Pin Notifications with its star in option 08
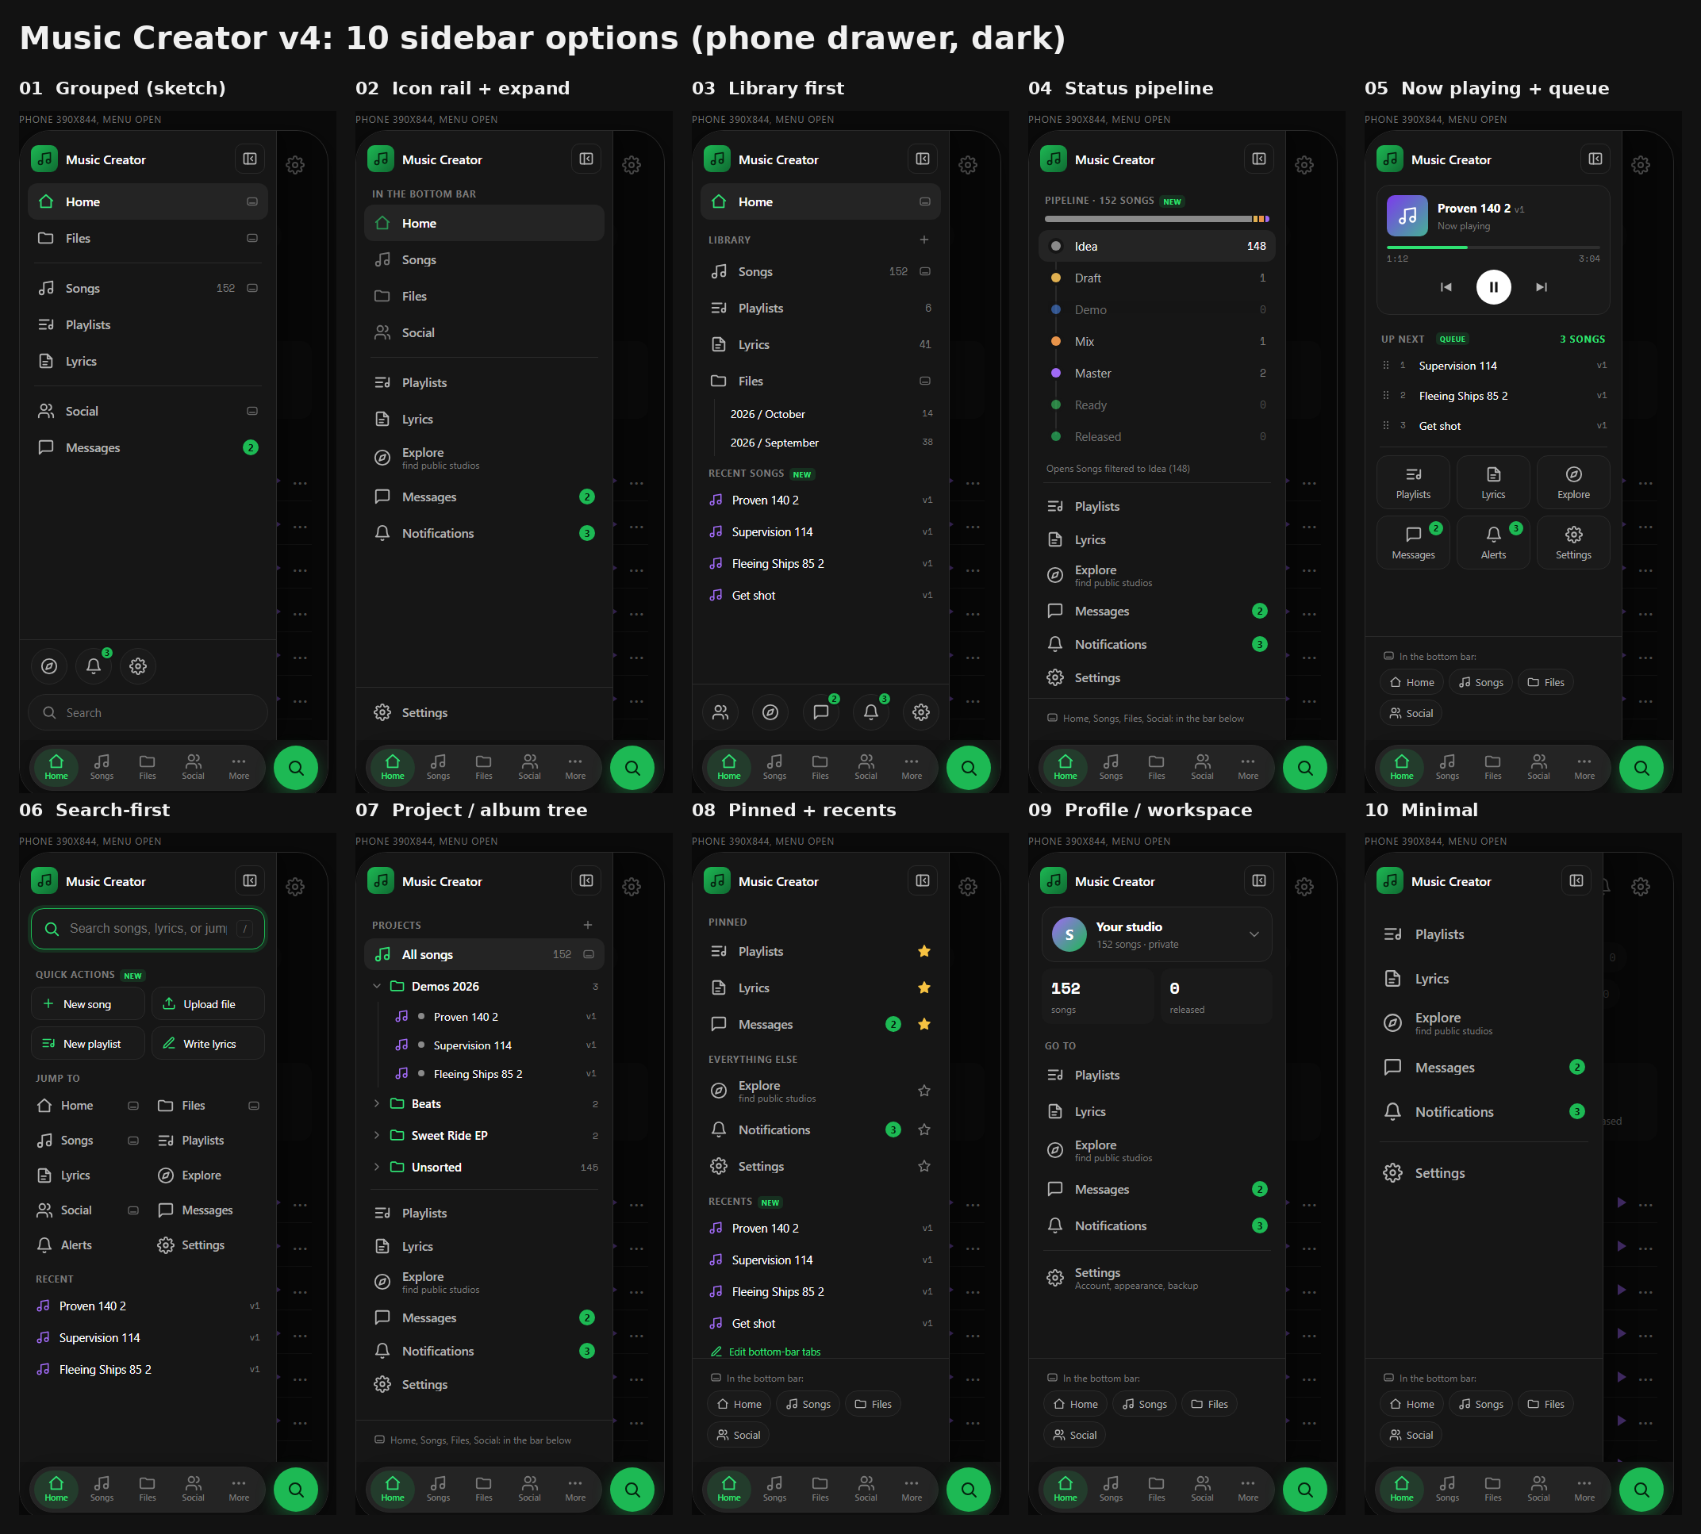This screenshot has height=1534, width=1701. pos(923,1129)
